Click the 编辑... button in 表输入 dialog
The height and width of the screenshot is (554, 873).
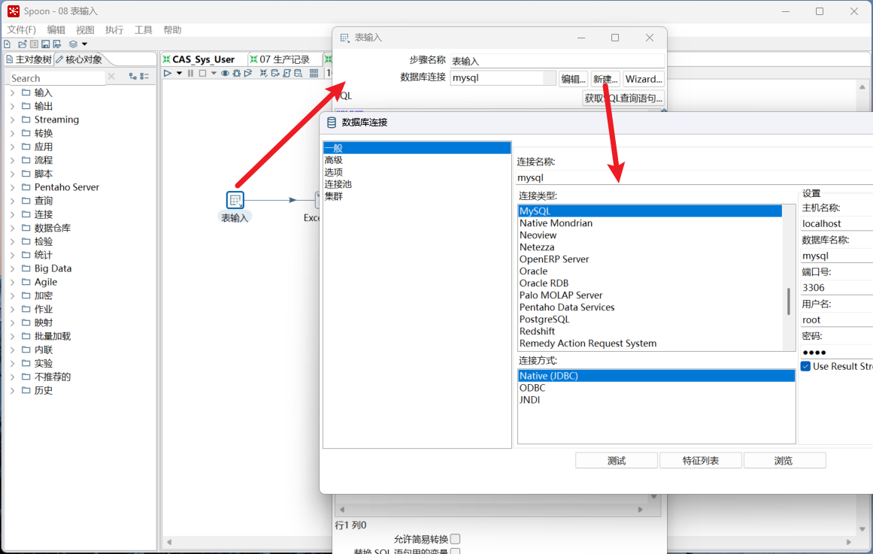(x=573, y=79)
